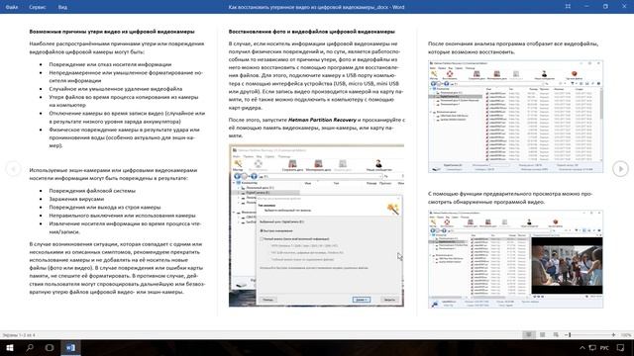Click the file list results screenshot
Image resolution: width=634 pixels, height=356 pixels.
coord(515,117)
